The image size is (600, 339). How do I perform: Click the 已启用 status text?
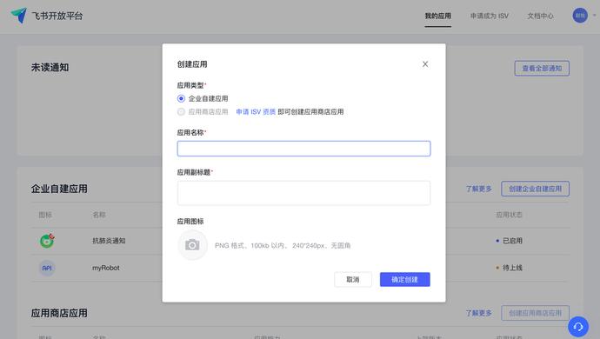click(512, 241)
